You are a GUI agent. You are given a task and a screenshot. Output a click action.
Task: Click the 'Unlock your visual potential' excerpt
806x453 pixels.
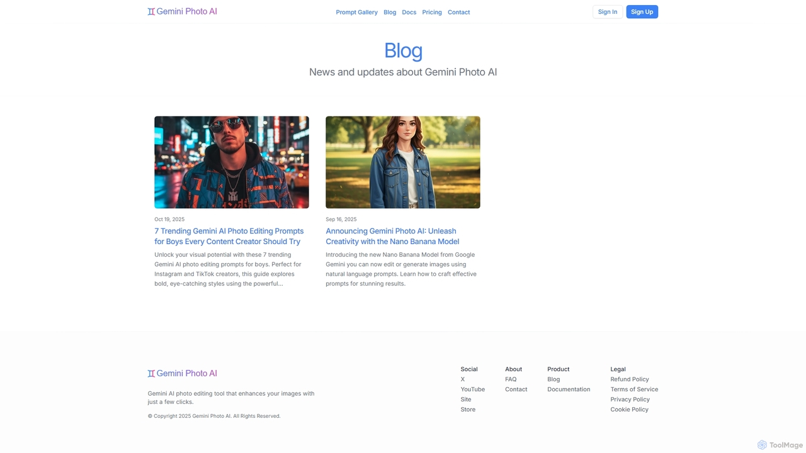pos(228,269)
